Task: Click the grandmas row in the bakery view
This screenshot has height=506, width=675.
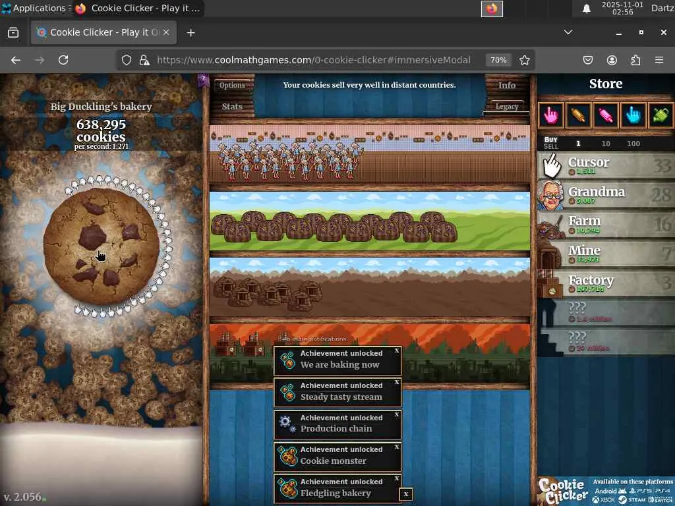Action: point(369,154)
